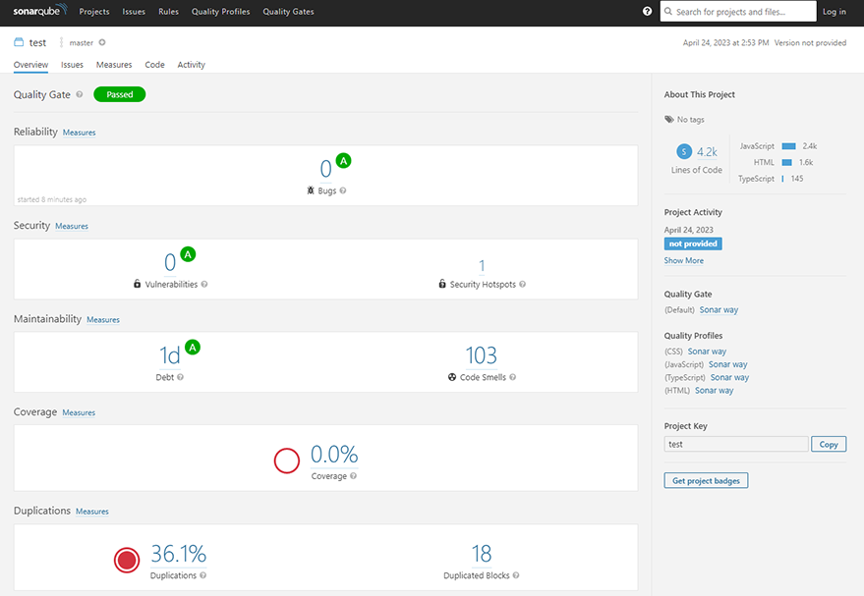
Task: Open the Activity tab
Action: [192, 65]
